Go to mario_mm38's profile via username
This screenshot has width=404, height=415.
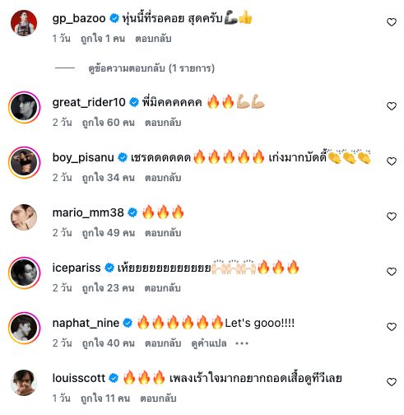(88, 212)
